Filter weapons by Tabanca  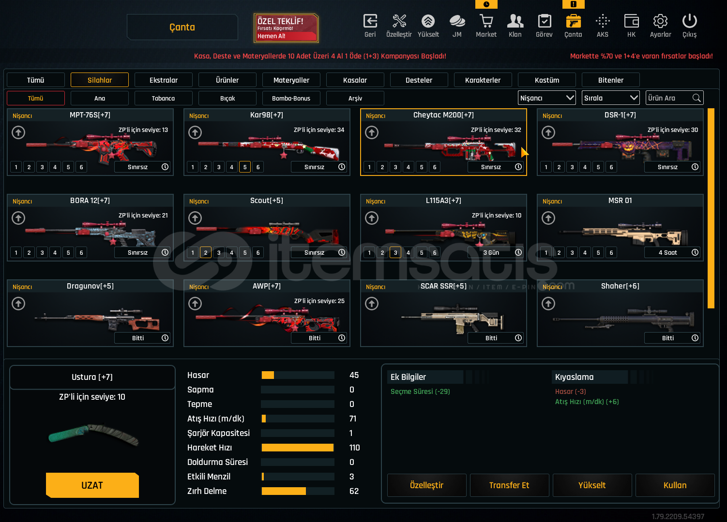coord(164,98)
